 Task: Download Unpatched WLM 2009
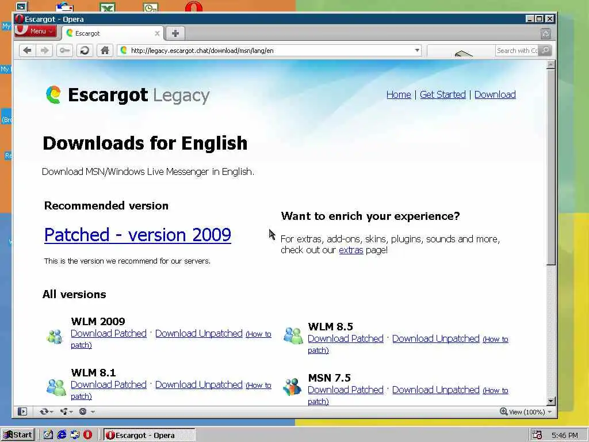click(198, 333)
